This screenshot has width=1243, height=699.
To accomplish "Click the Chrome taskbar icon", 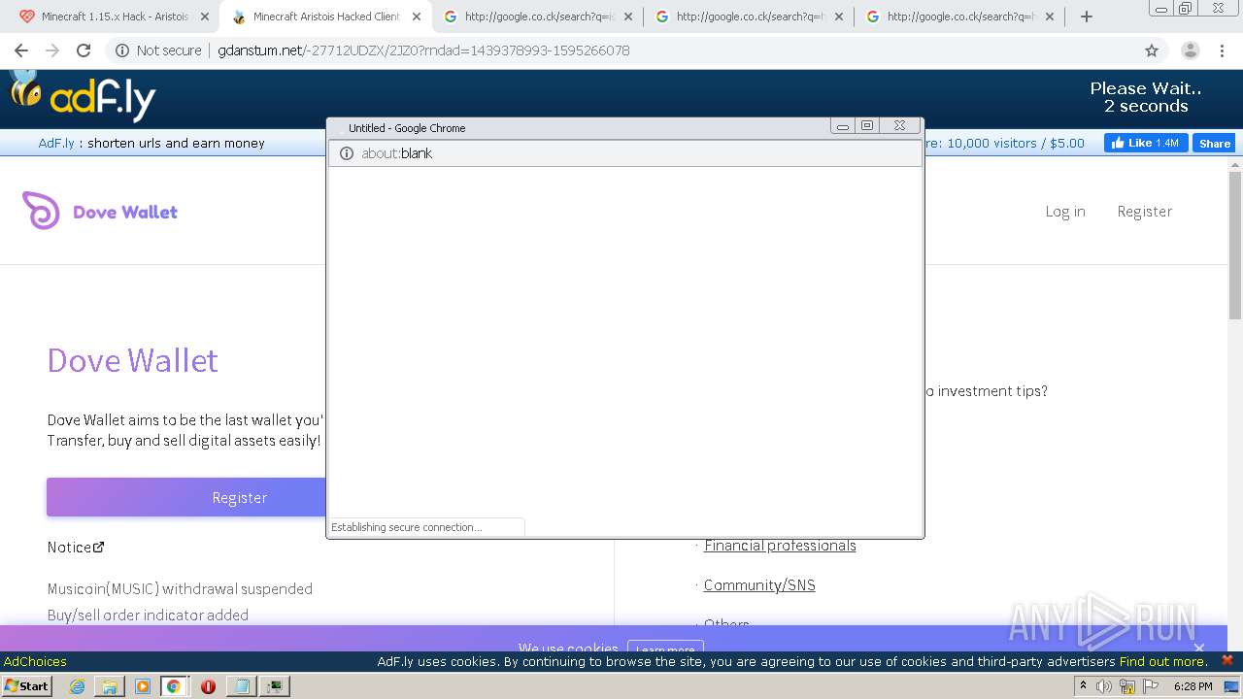I will [x=174, y=686].
